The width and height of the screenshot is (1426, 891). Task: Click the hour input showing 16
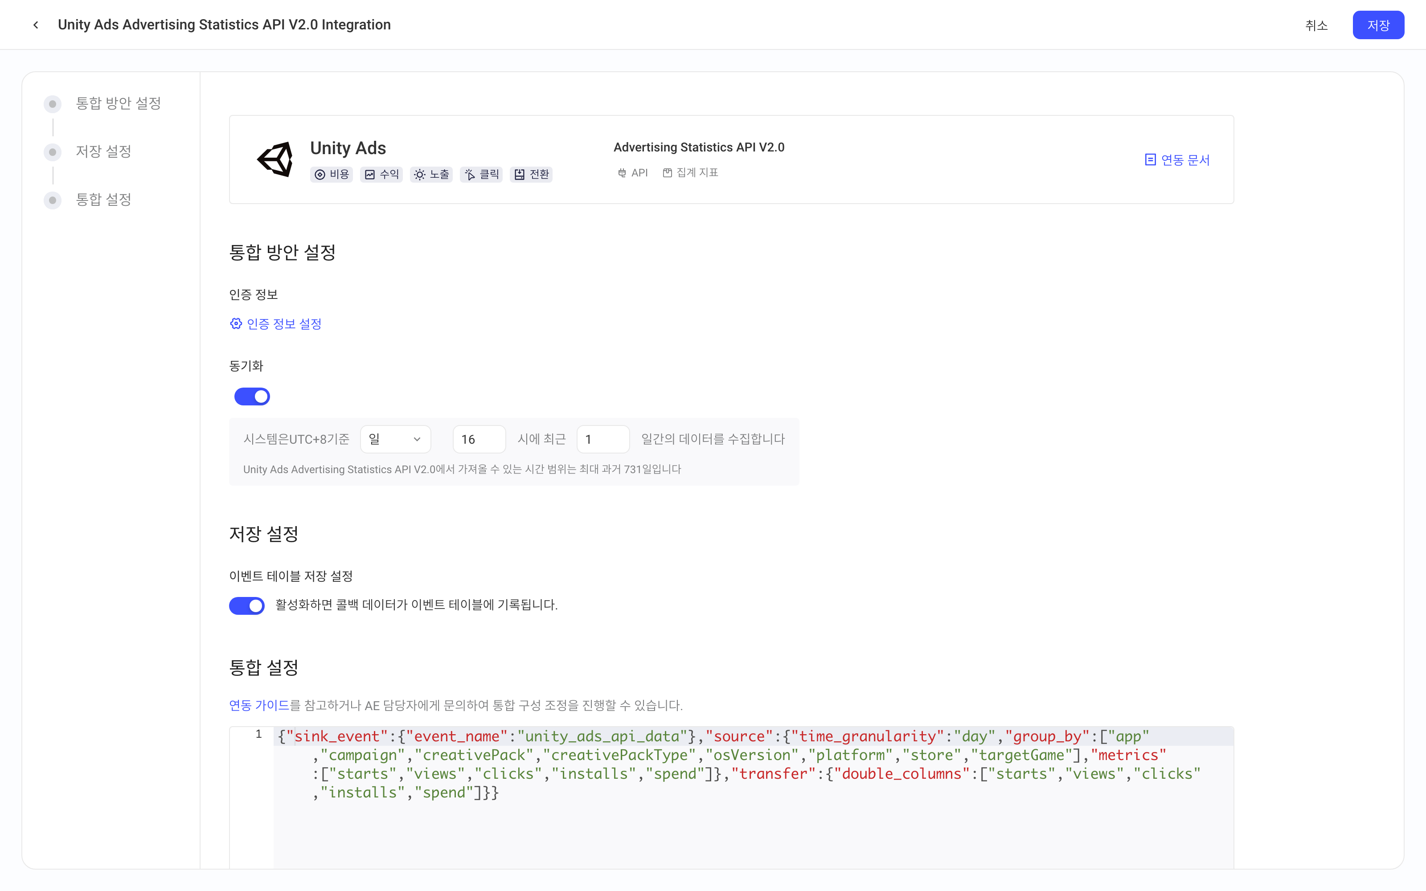479,439
